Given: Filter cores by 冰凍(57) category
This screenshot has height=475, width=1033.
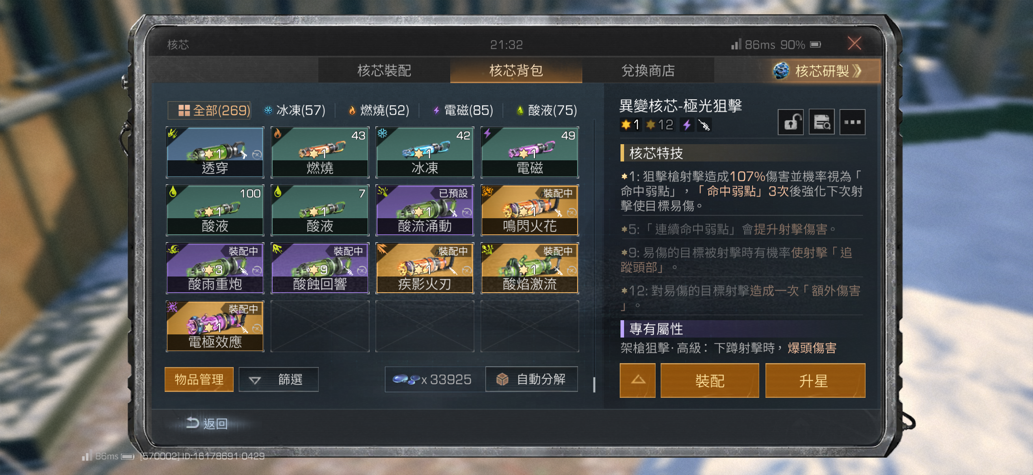Looking at the screenshot, I should click(295, 110).
